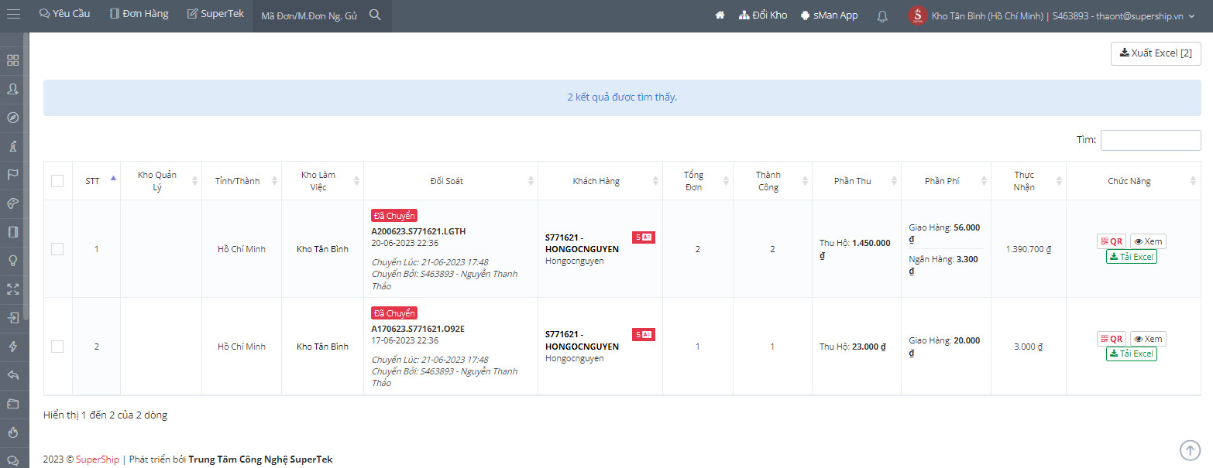Open the login arrow icon in sidebar

(13, 318)
